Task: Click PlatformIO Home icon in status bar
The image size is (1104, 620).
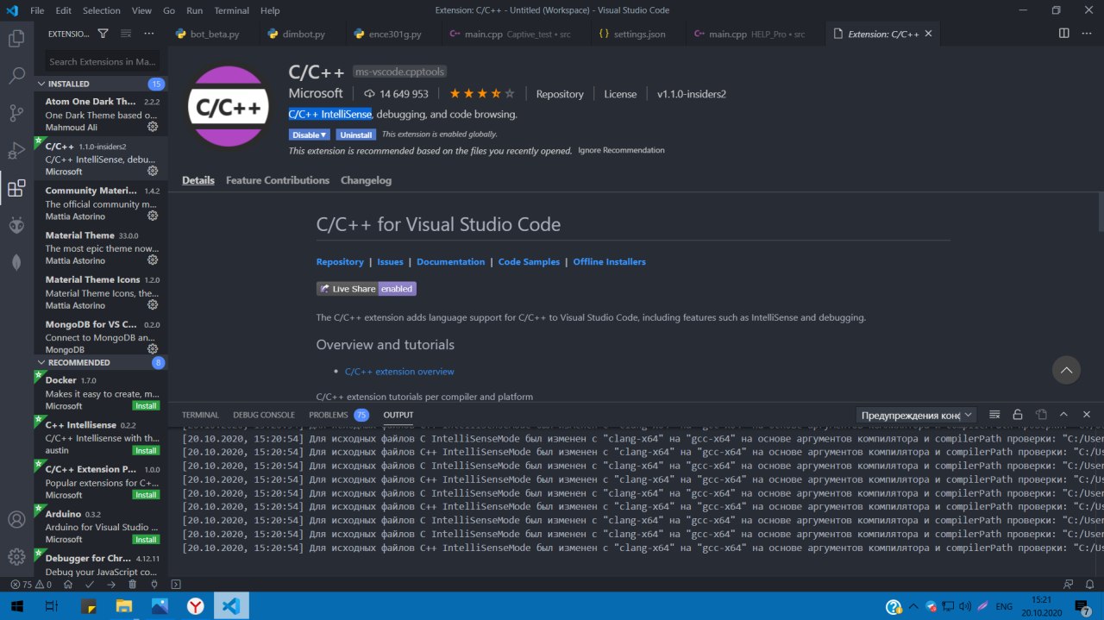Action: pyautogui.click(x=68, y=584)
